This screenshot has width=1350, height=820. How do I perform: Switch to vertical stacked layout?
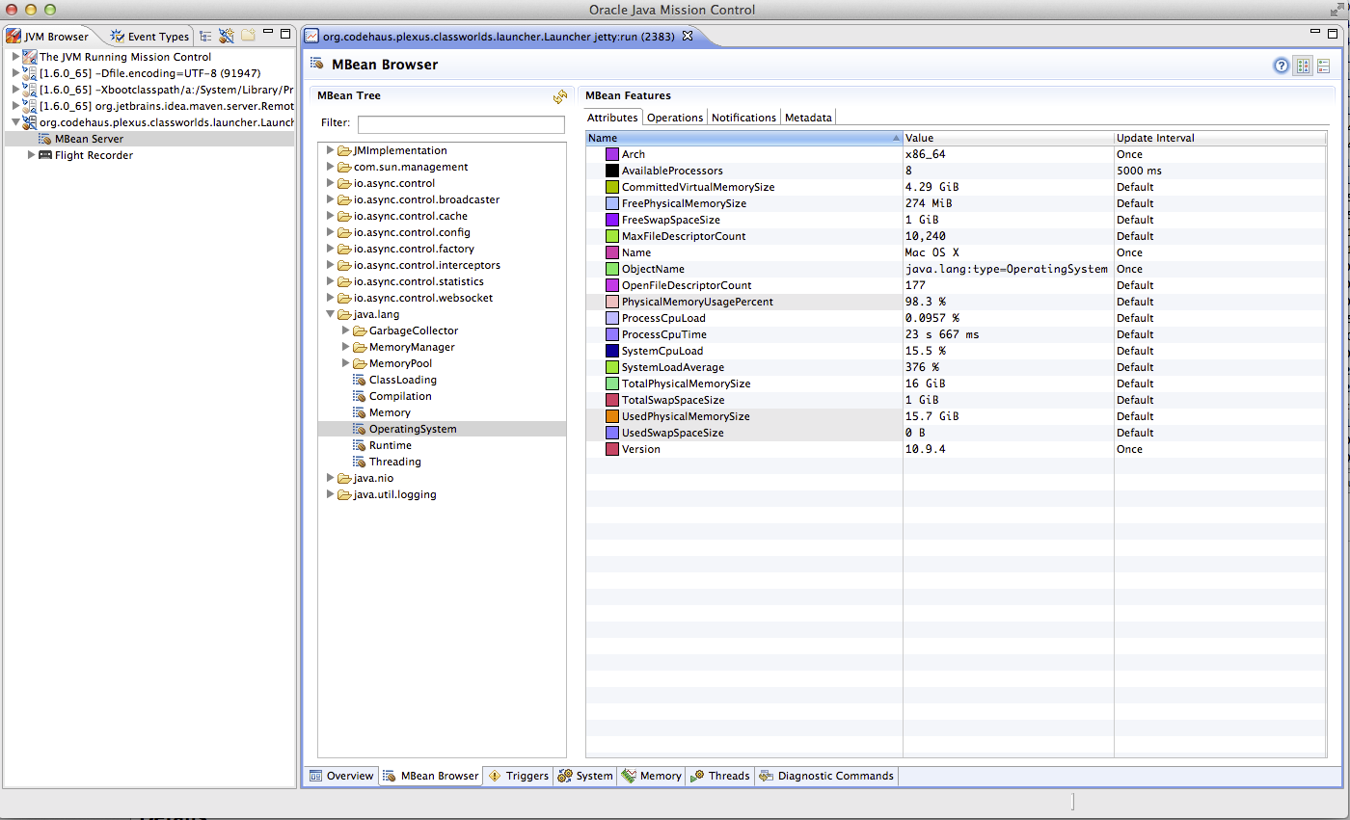(1323, 66)
